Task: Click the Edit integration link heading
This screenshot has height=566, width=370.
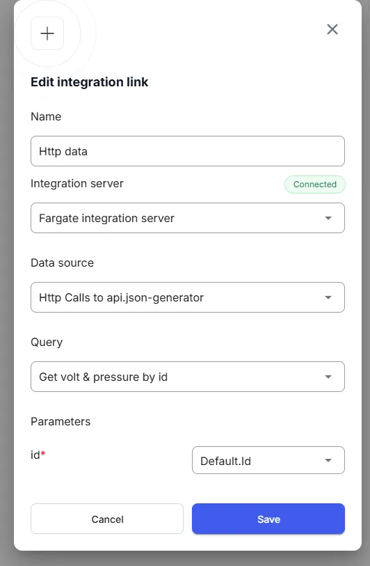Action: pyautogui.click(x=90, y=82)
